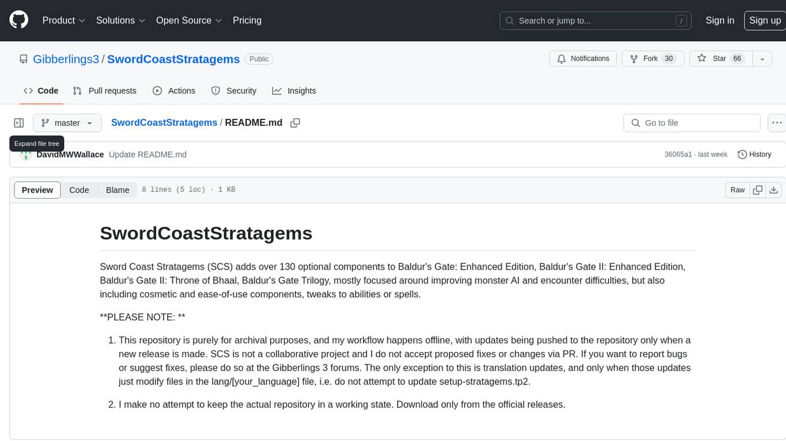Switch to the Code tab
This screenshot has height=441, width=786.
point(41,91)
